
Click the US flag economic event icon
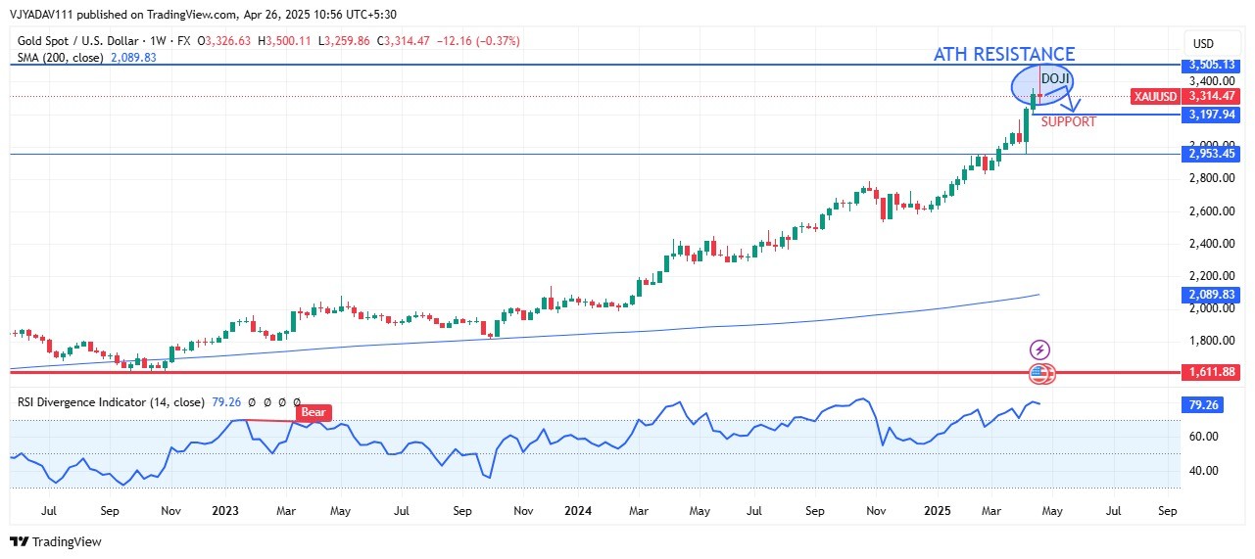click(x=1039, y=373)
